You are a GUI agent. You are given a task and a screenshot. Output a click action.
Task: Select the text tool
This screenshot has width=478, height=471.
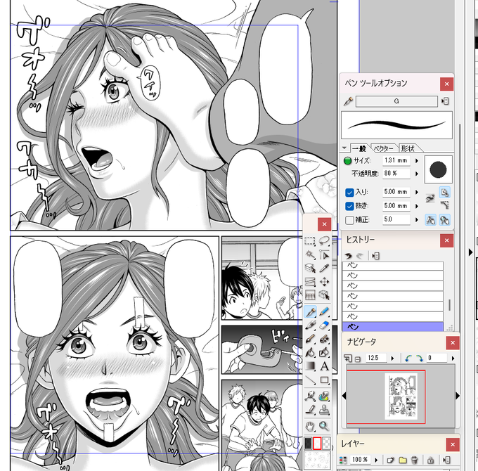[324, 366]
